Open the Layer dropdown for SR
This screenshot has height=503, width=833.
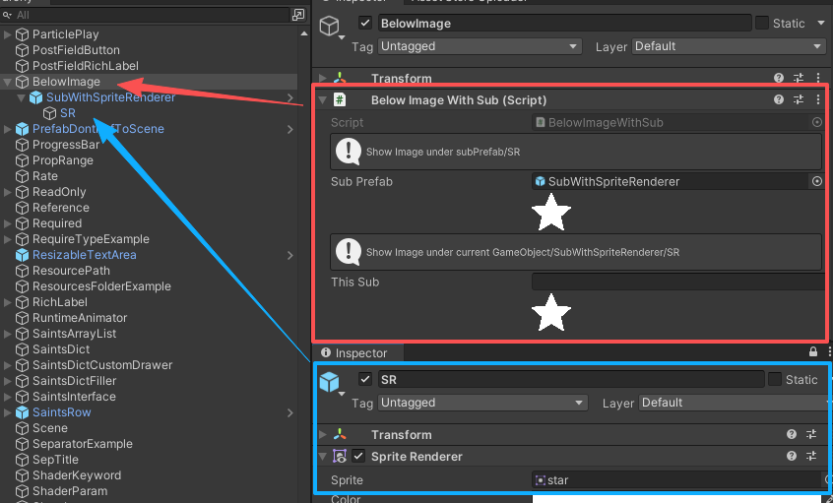point(736,403)
